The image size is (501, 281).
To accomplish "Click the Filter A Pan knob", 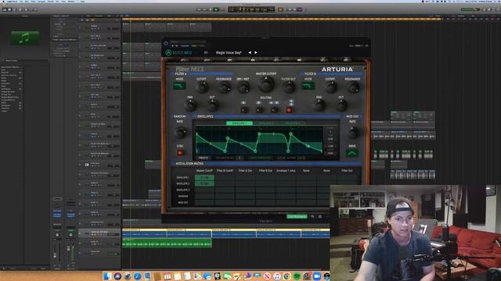I will coord(190,105).
